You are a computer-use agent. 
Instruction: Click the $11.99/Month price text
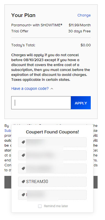point(80,25)
